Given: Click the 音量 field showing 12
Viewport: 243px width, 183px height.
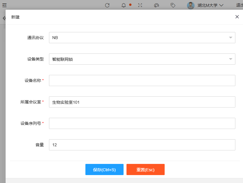Looking at the screenshot, I should click(142, 145).
